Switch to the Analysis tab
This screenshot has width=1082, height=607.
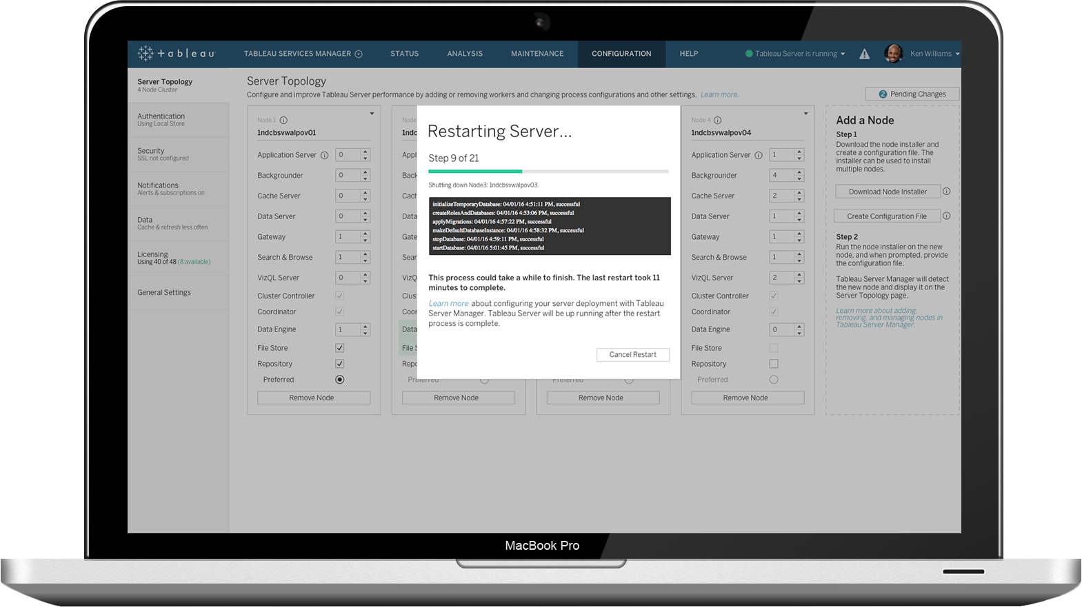(x=465, y=54)
